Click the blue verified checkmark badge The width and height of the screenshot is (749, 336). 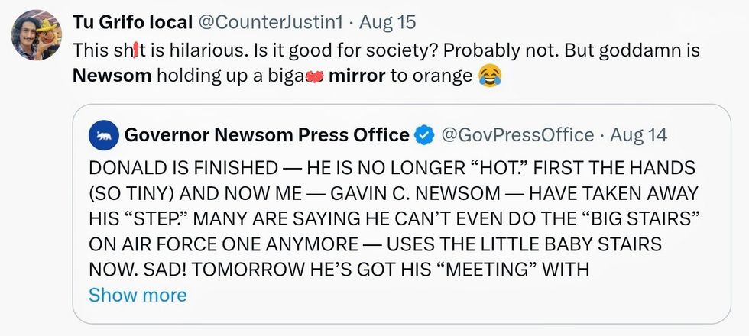pos(423,135)
